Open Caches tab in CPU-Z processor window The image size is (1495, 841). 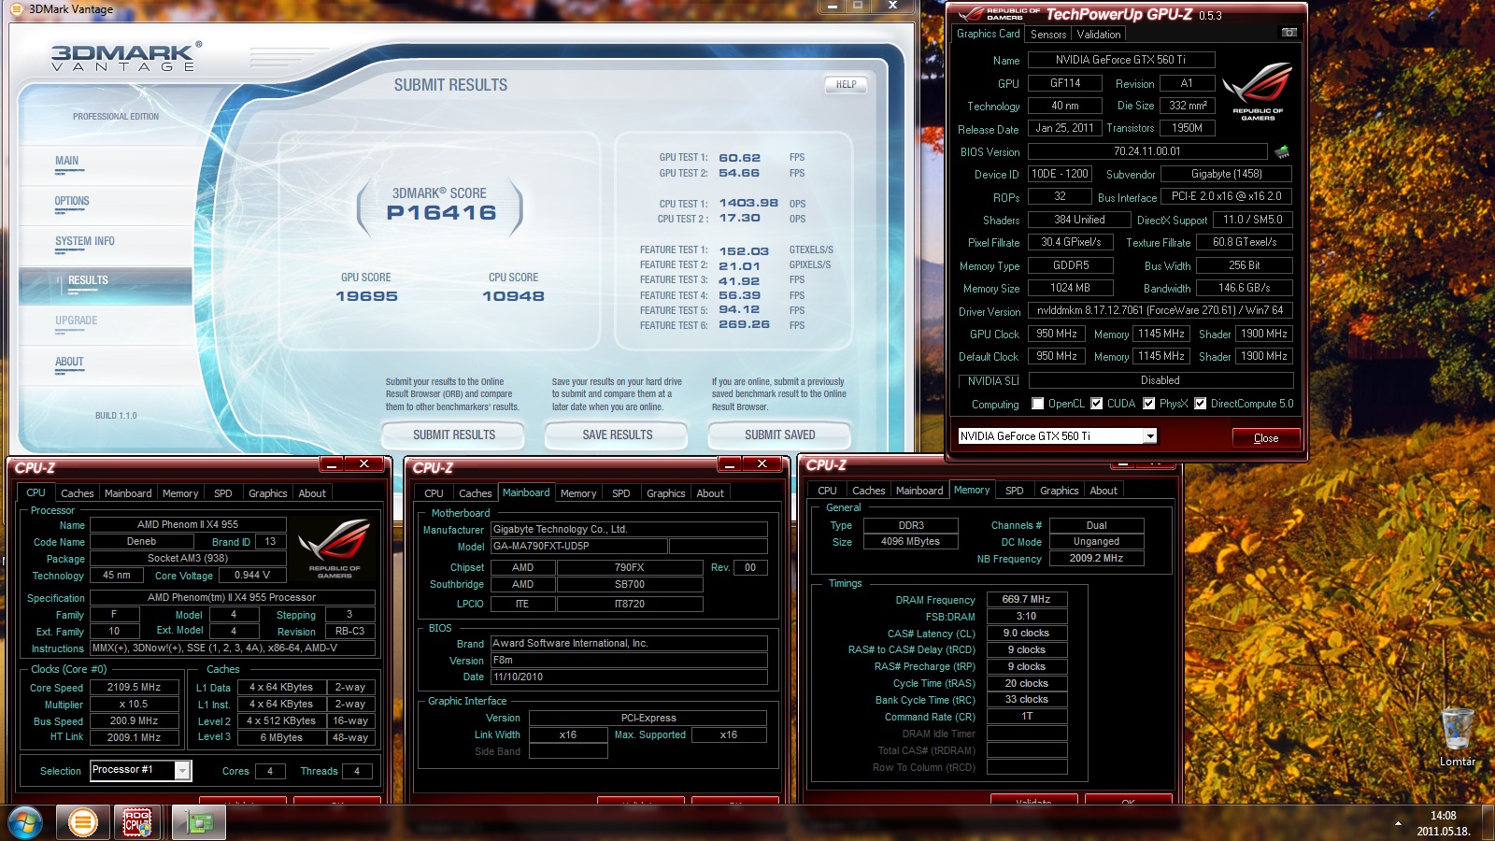point(77,493)
